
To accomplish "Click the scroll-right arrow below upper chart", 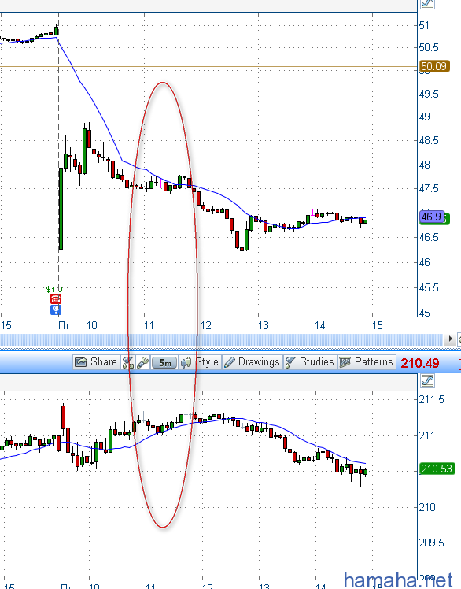I will (x=450, y=339).
